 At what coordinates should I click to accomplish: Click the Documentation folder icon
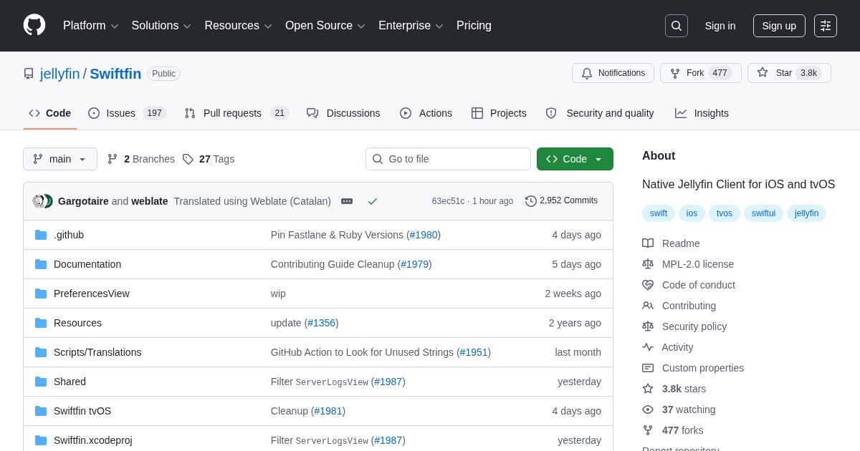[x=41, y=264]
